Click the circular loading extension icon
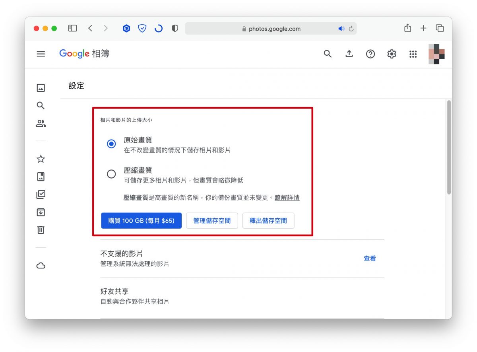 click(x=158, y=29)
